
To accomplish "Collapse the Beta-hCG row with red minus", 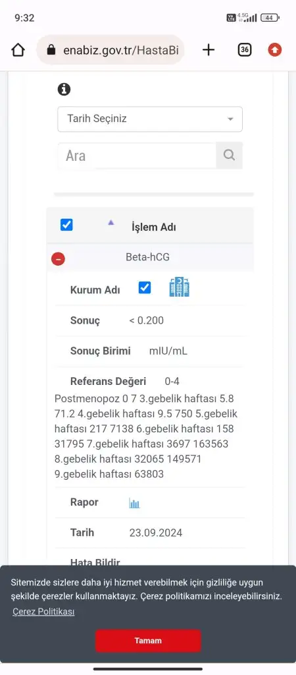I will 58,258.
